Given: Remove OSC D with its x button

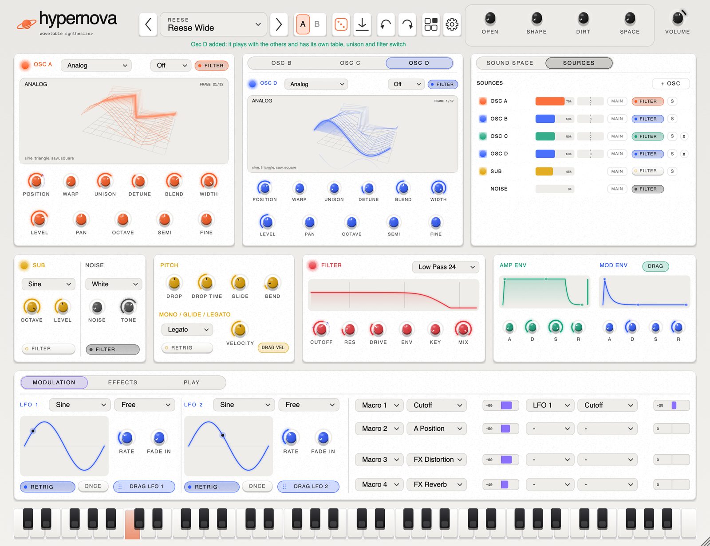Looking at the screenshot, I should point(684,154).
